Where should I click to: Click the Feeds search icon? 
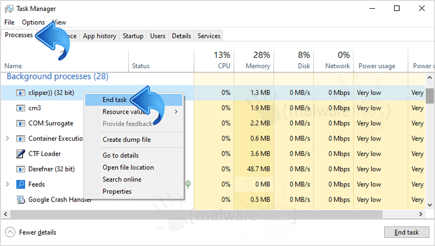click(x=20, y=184)
